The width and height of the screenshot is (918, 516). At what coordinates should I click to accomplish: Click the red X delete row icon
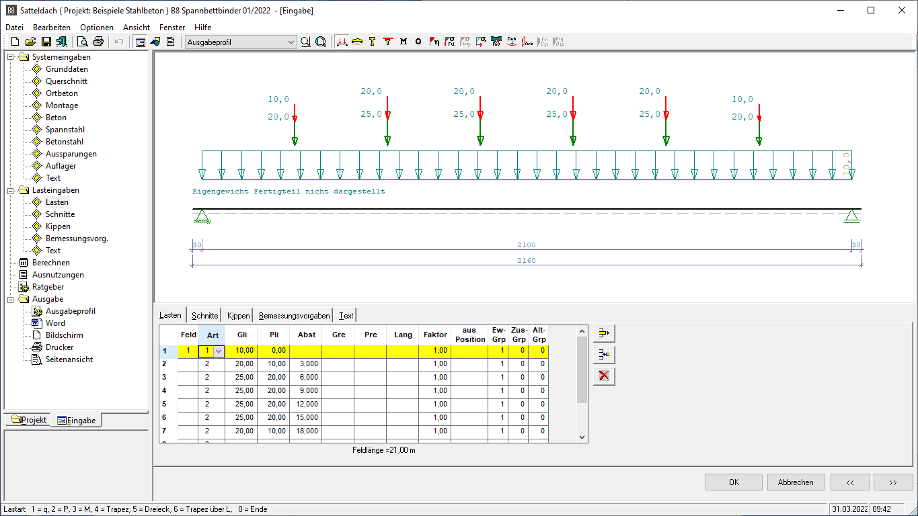coord(604,376)
